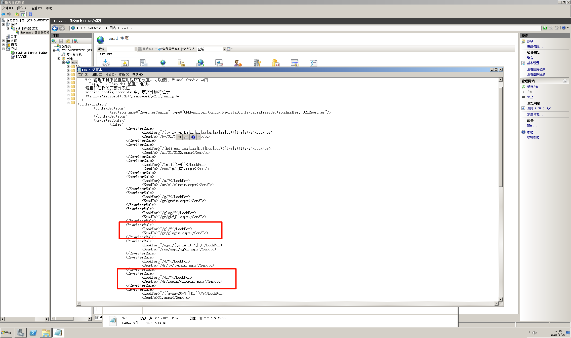
Task: Collapse the 角色 tree node
Action: pyautogui.click(x=4, y=24)
